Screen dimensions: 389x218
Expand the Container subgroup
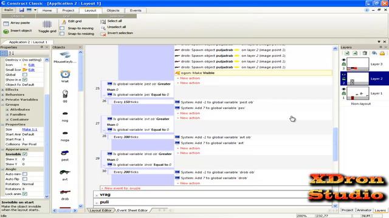tap(7, 119)
